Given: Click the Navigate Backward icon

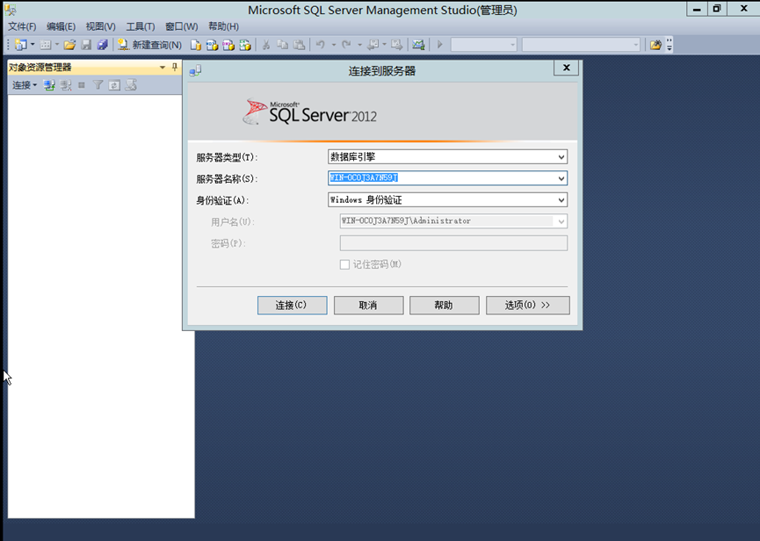Looking at the screenshot, I should click(373, 45).
